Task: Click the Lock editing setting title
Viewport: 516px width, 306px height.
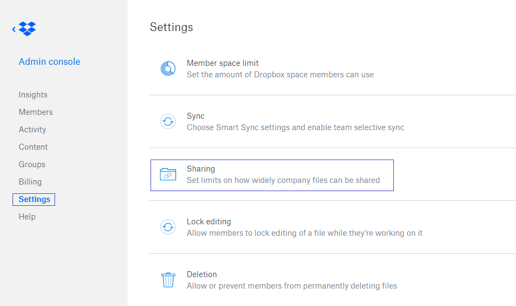Action: [x=209, y=222]
